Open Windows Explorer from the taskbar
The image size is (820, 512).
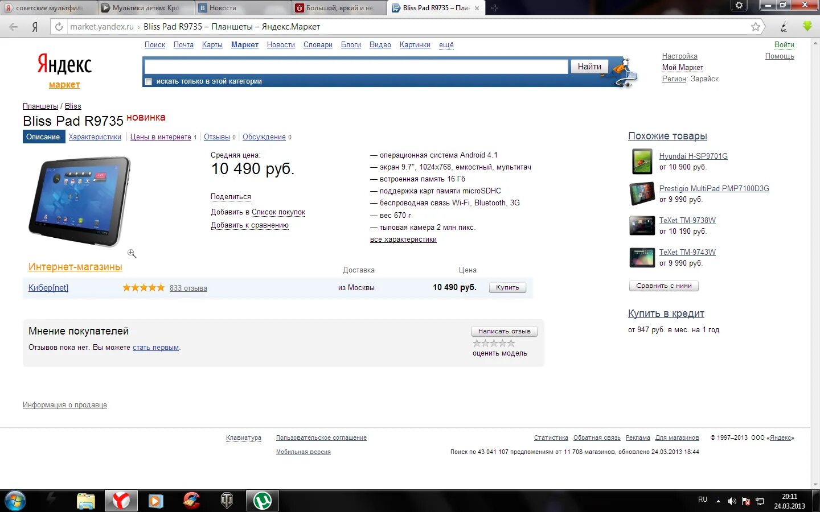[86, 501]
